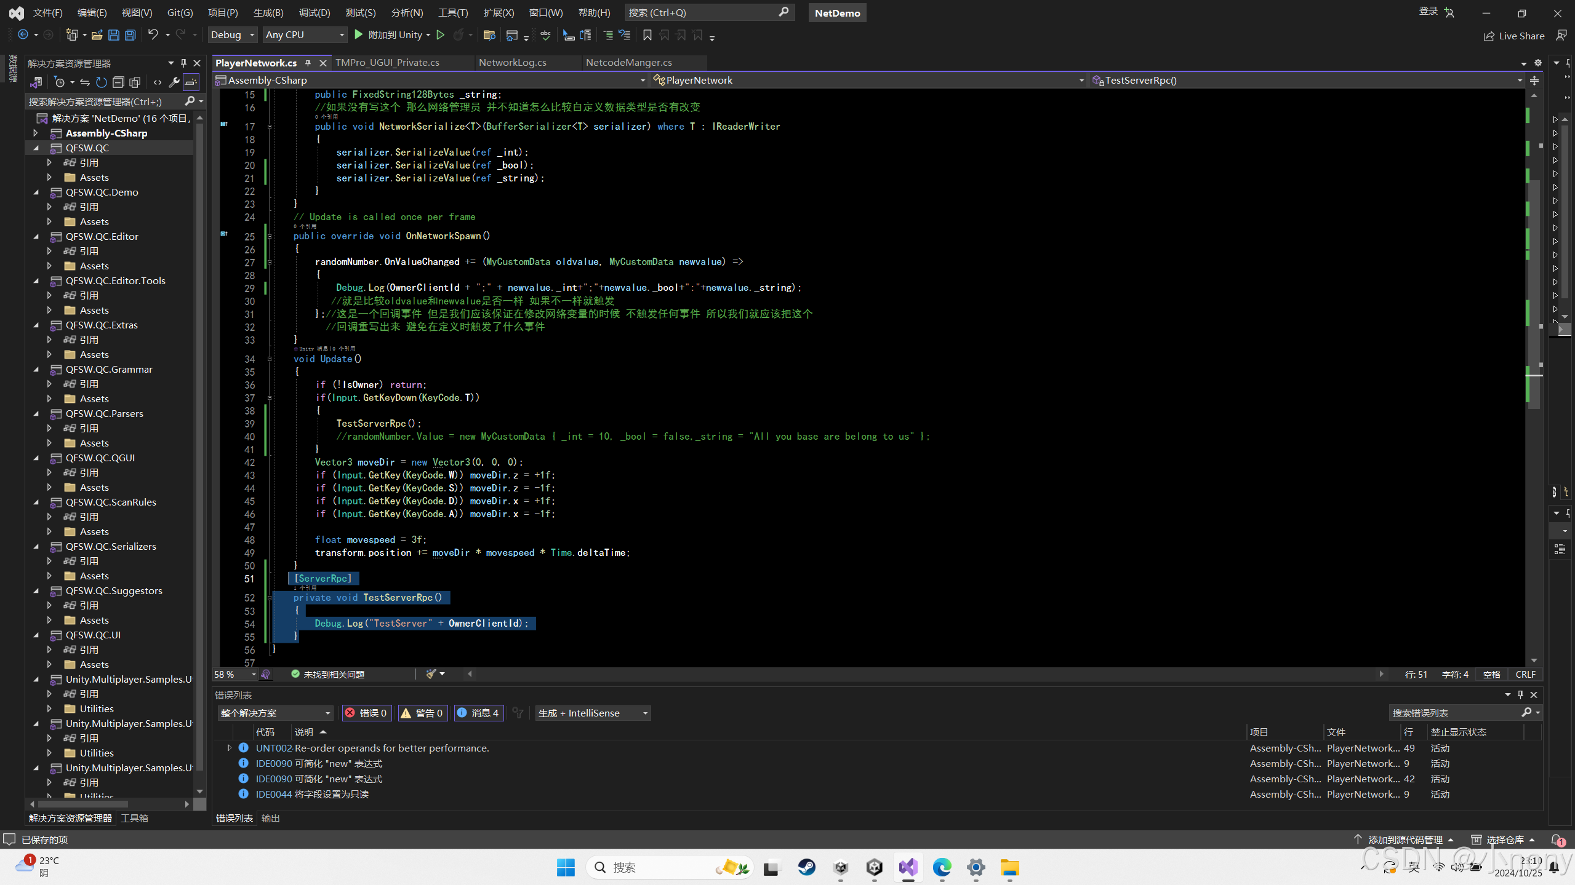Switch to the NetworkLog.cs tab
This screenshot has height=885, width=1575.
coord(512,62)
